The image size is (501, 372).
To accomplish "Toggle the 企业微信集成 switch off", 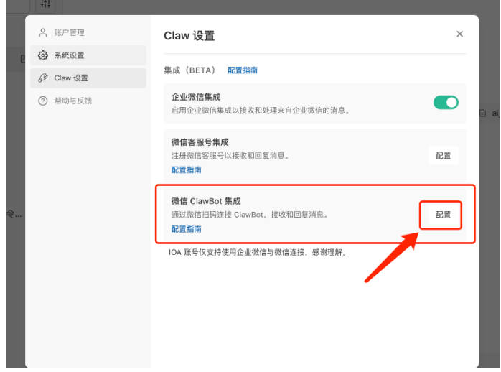I will tap(446, 103).
